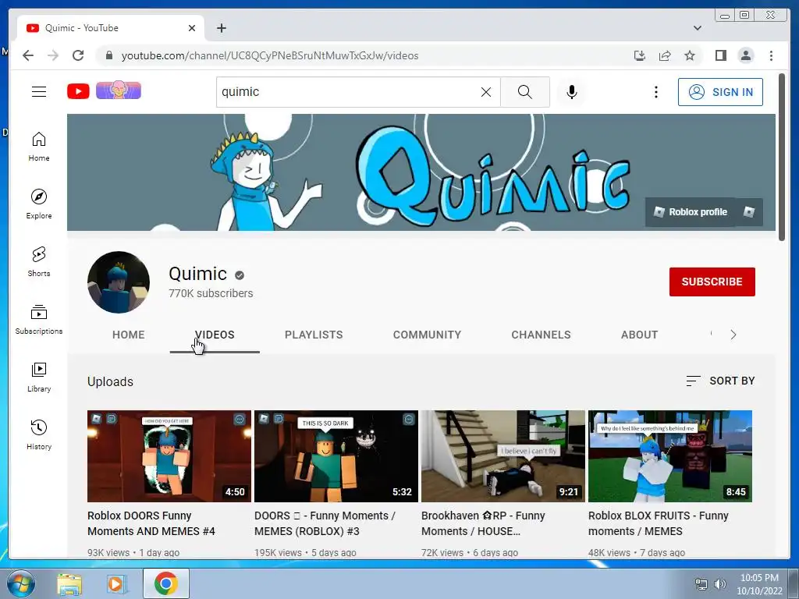Open History in the sidebar
Image resolution: width=799 pixels, height=599 pixels.
click(39, 434)
